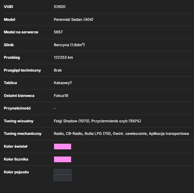Click the pink Kolor licznika swatch
The height and width of the screenshot is (193, 194).
[x=63, y=159]
